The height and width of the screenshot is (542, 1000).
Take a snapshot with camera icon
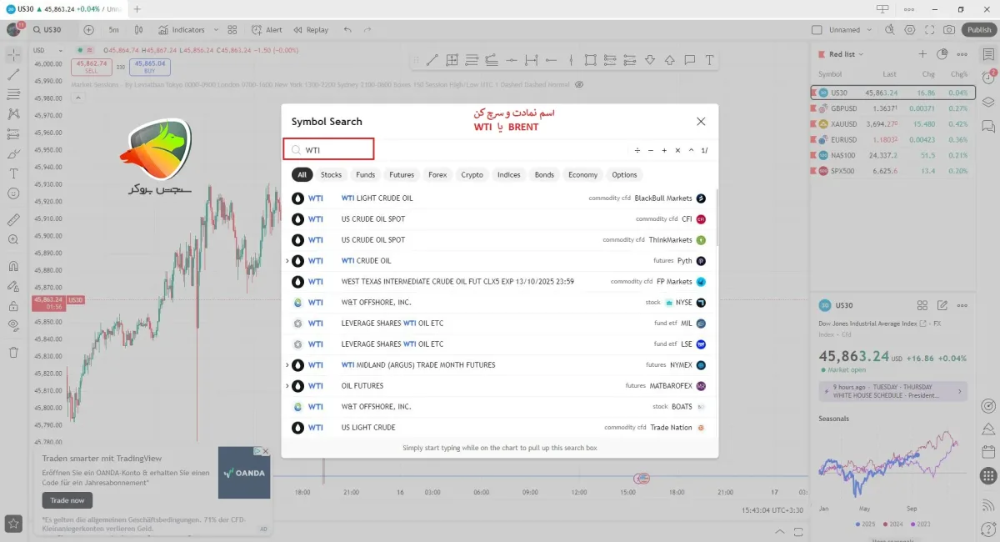point(949,30)
